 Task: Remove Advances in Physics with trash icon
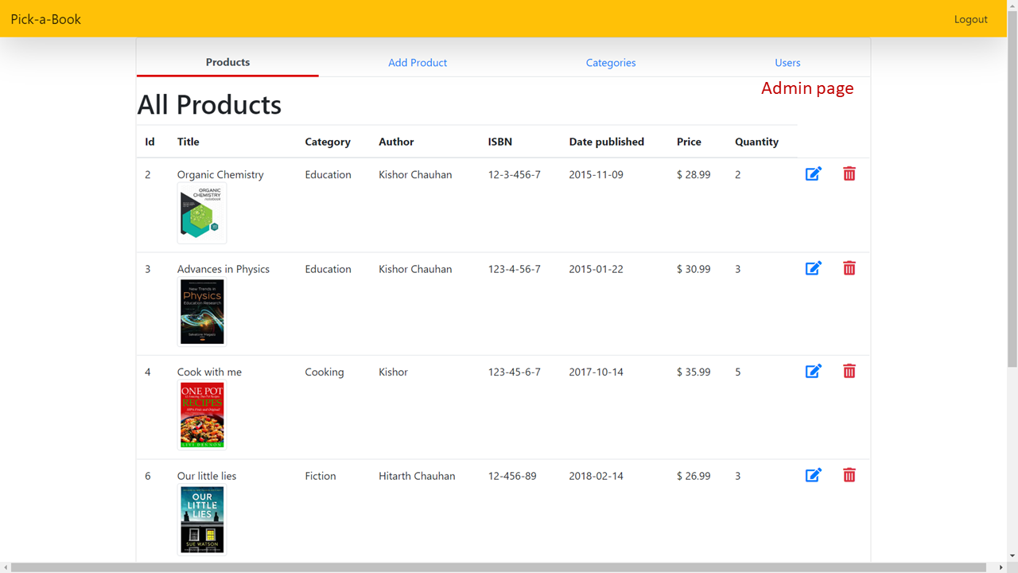click(x=849, y=268)
